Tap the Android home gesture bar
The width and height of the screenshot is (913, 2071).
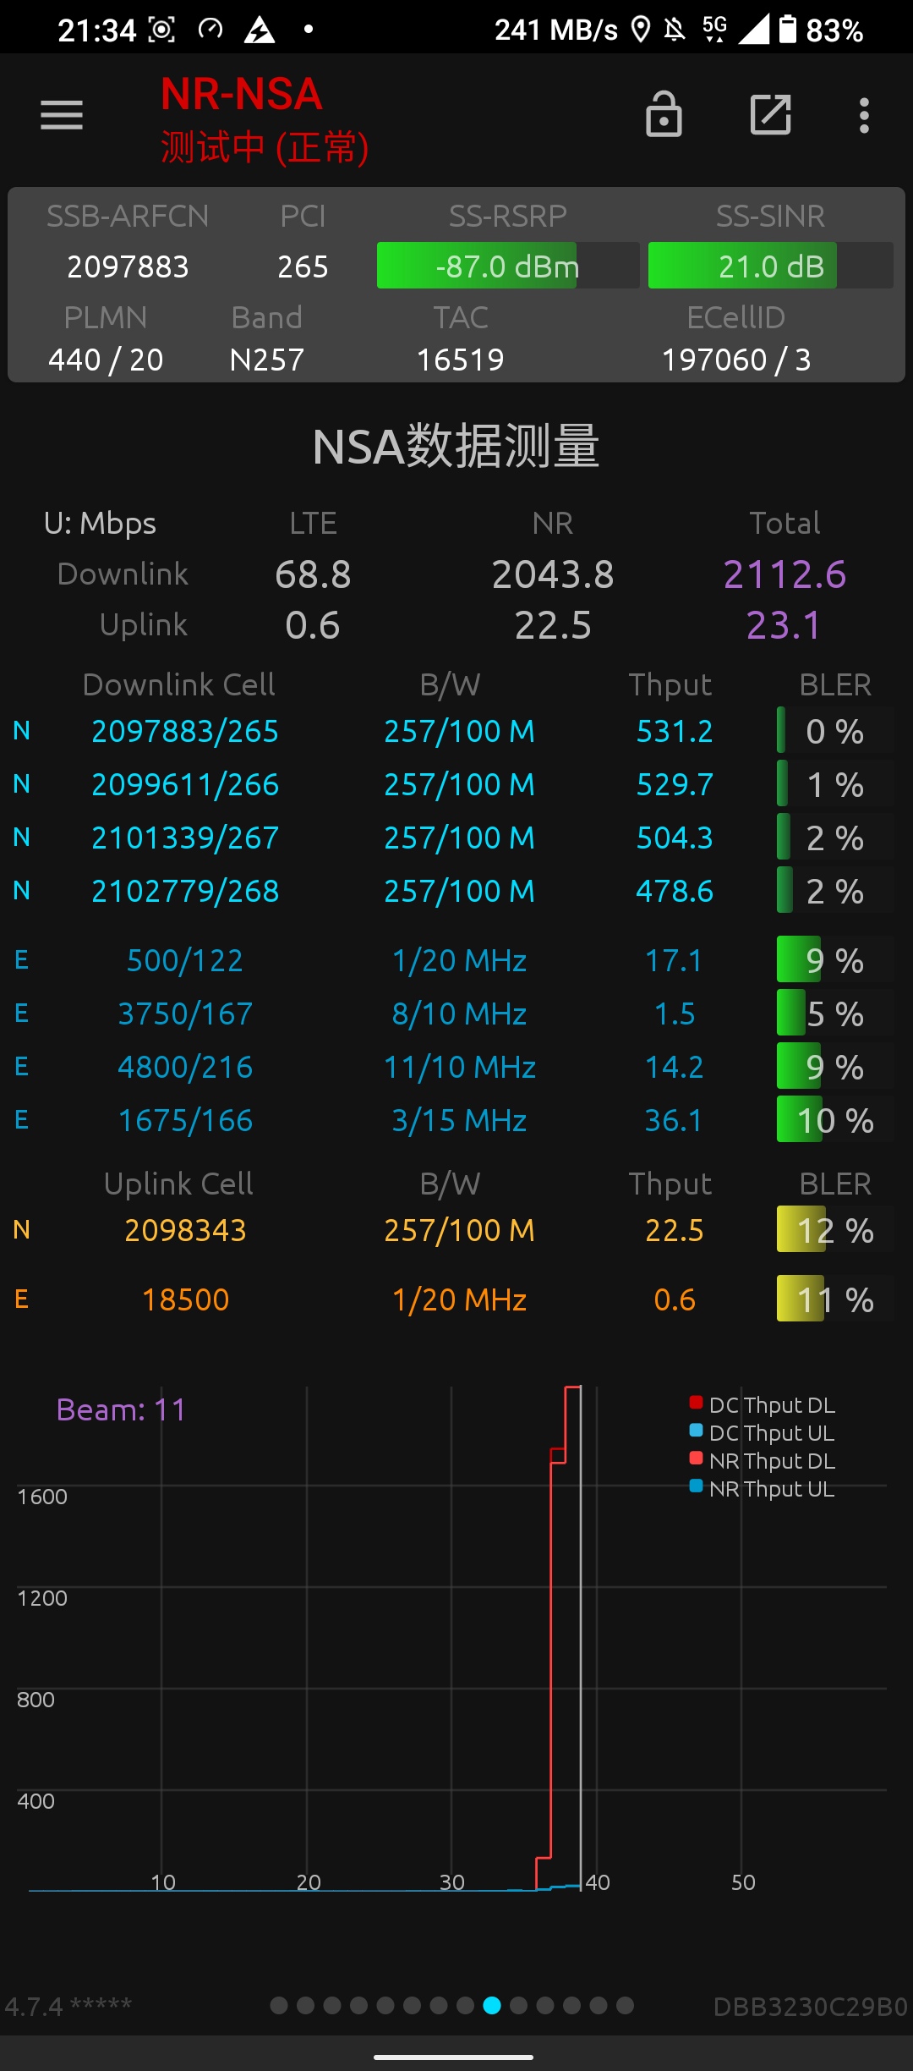coord(454,2057)
